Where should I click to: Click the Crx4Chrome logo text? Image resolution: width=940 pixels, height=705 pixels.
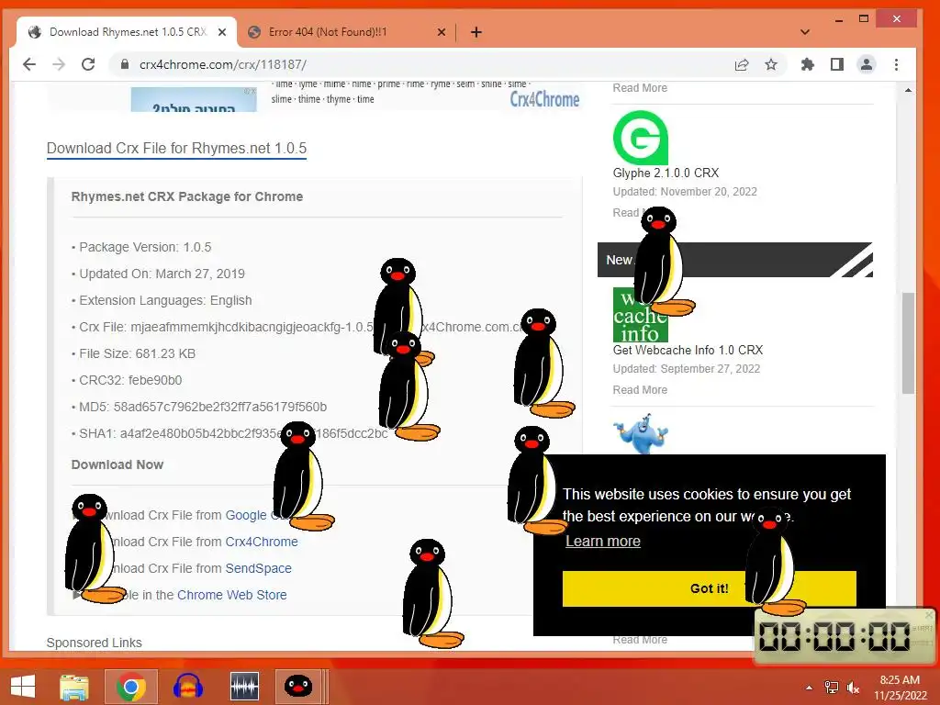544,99
